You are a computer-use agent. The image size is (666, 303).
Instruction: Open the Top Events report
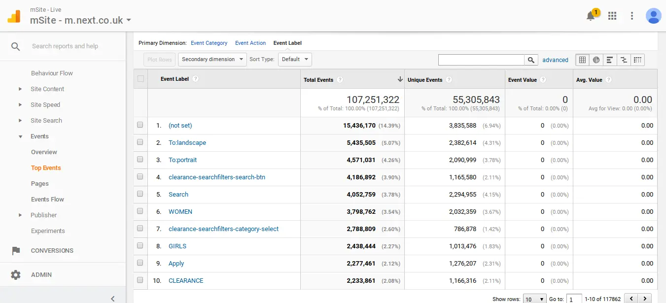click(46, 168)
